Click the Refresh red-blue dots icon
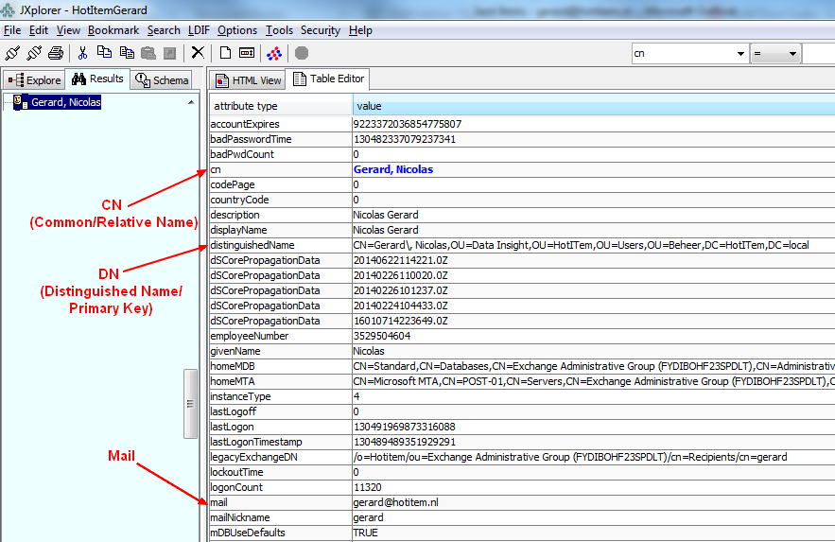The width and height of the screenshot is (835, 542). click(x=274, y=53)
